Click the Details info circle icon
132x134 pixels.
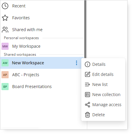[88, 64]
